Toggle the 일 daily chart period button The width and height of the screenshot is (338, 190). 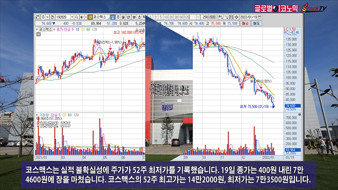(113, 17)
